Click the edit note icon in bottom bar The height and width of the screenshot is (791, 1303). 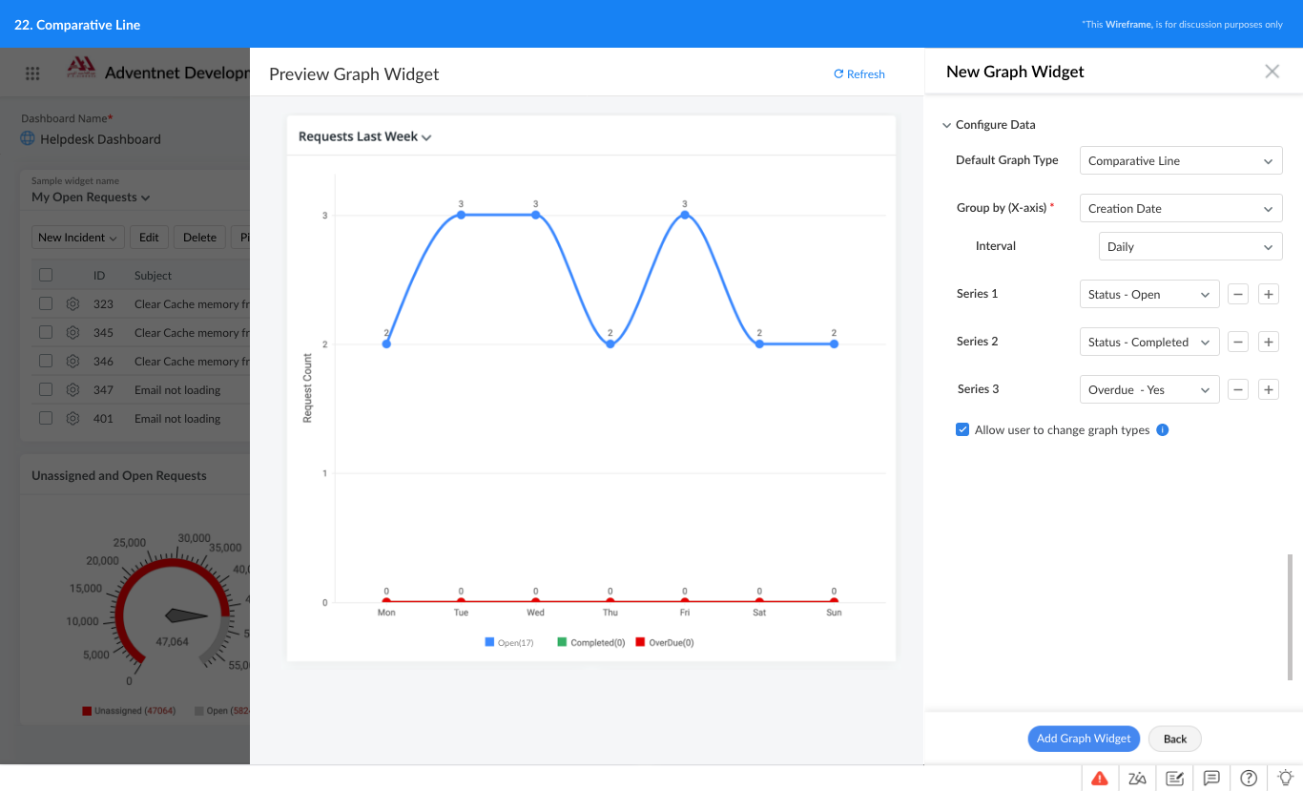pos(1174,778)
